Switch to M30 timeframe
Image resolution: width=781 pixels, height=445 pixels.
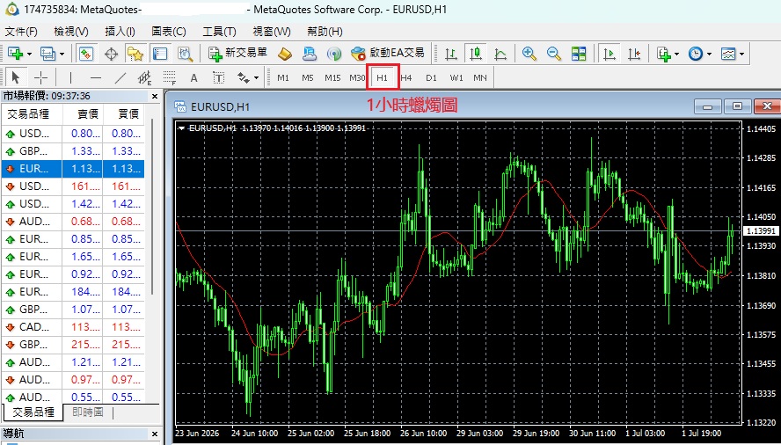(357, 77)
